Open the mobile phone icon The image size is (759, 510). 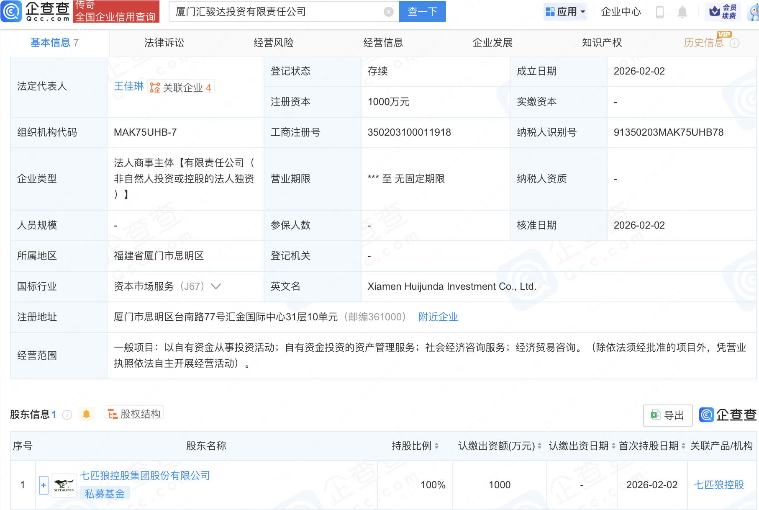[x=660, y=12]
